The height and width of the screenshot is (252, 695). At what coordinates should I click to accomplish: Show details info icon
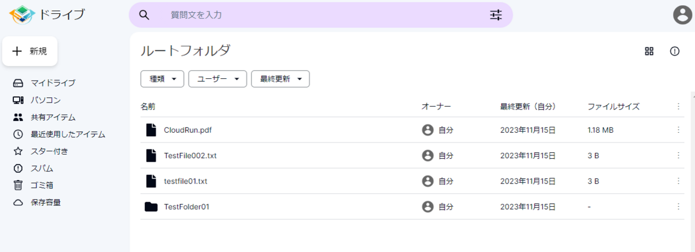675,51
